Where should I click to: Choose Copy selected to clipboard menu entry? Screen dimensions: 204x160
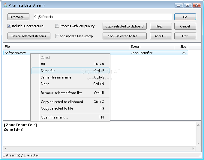pos(70,102)
